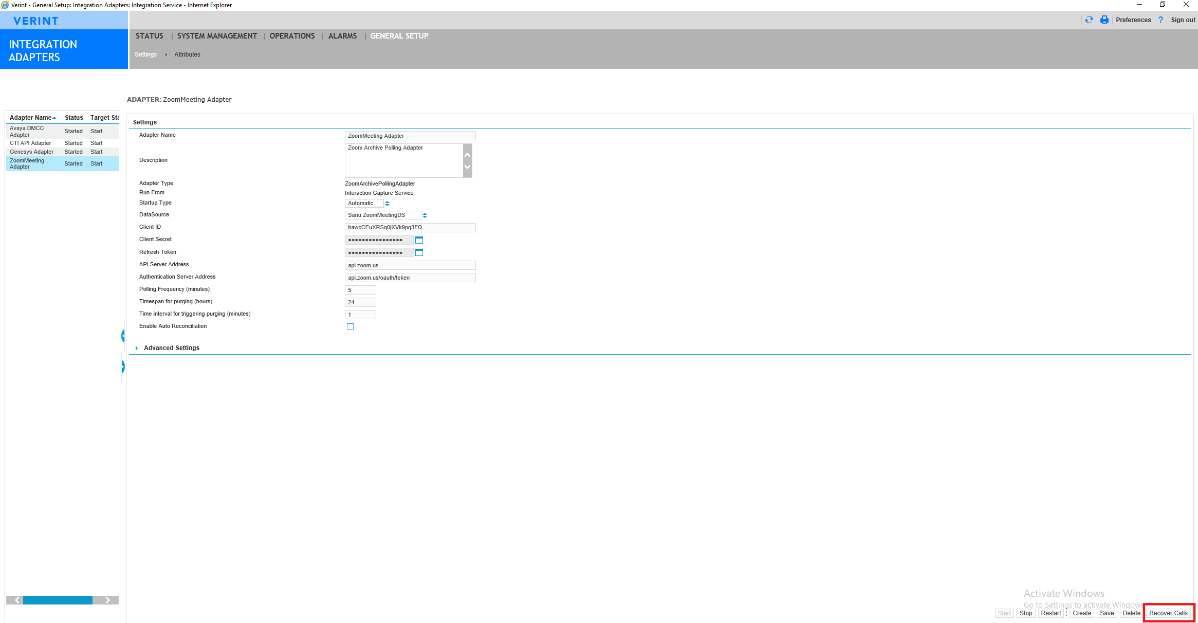Sort by Adapter Name column header
Screen dimensions: 1198x623
coord(31,118)
